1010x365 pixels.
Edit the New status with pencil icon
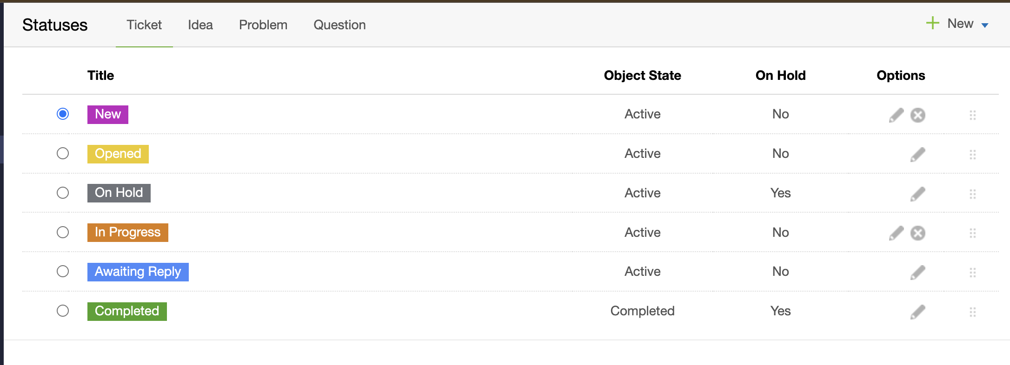[896, 115]
